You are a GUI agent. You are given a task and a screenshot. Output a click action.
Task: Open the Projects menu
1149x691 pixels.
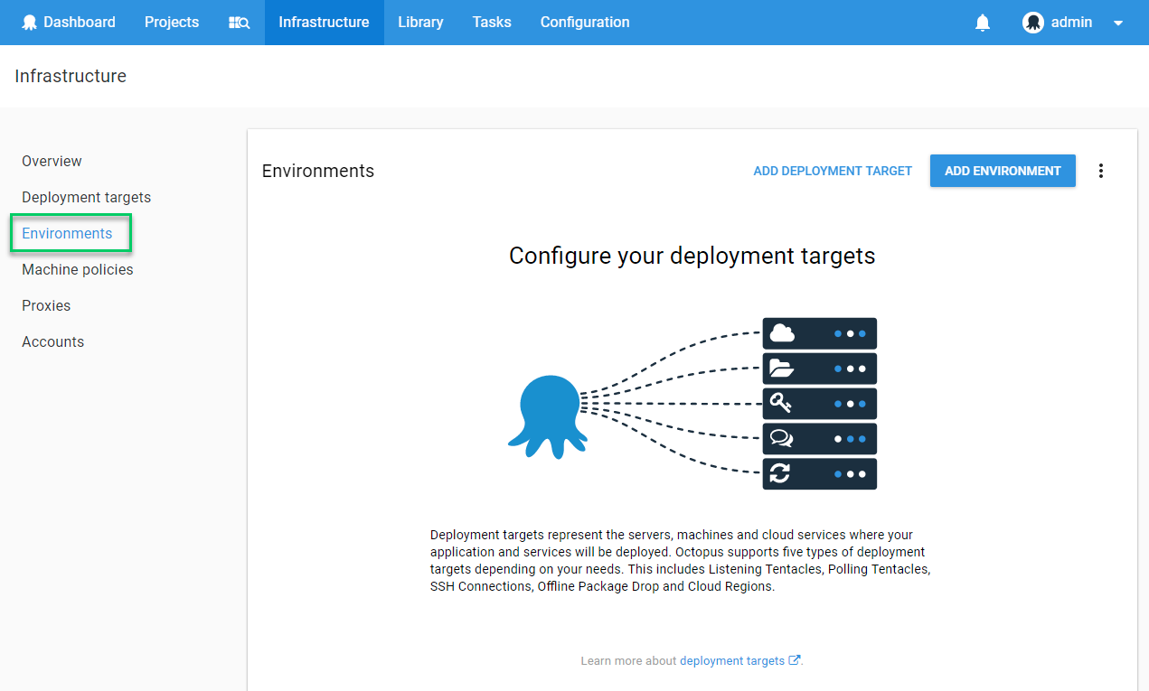(x=172, y=23)
